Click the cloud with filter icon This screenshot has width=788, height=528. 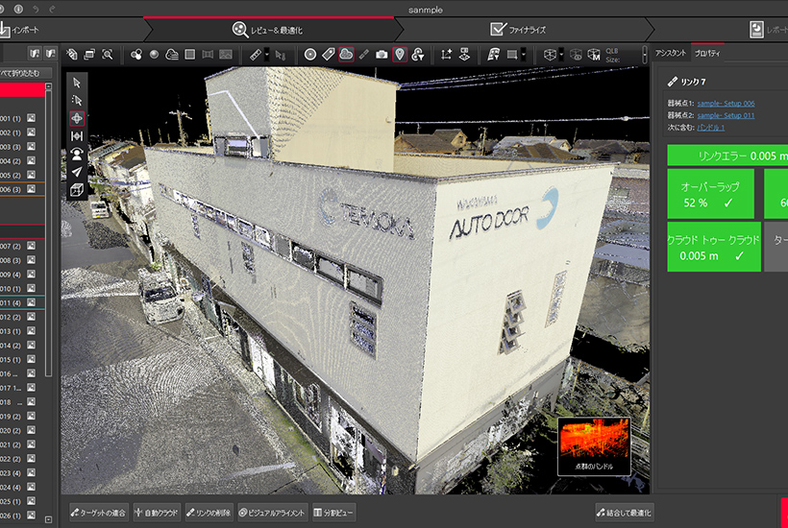tap(418, 54)
